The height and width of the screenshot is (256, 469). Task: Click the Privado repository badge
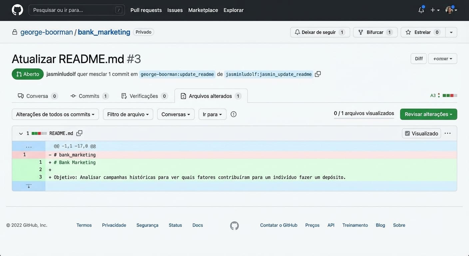click(x=144, y=32)
